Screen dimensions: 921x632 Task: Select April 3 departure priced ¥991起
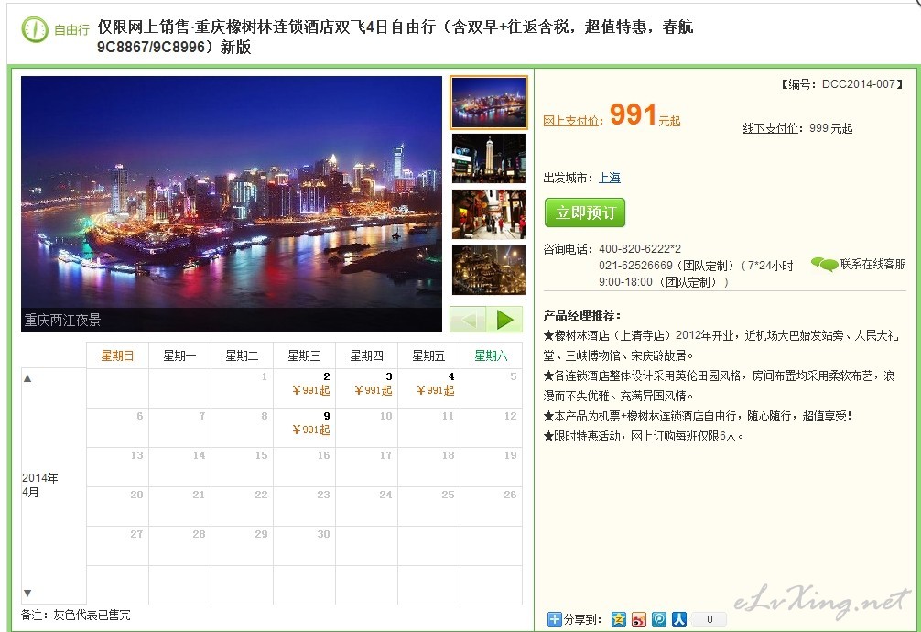(x=366, y=388)
